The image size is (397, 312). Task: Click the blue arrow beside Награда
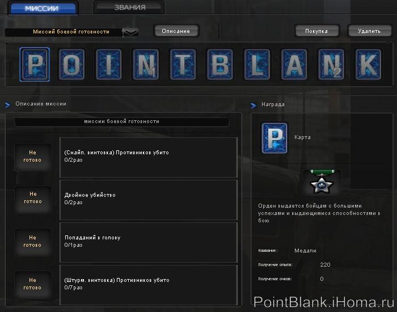point(254,105)
